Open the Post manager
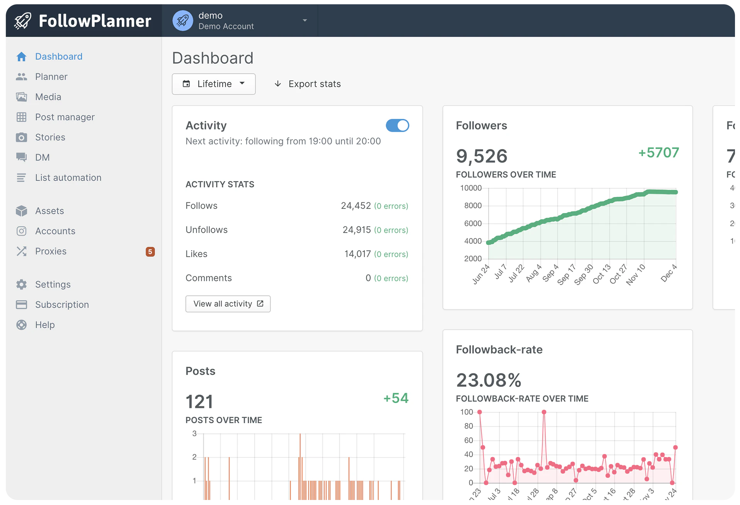 65,117
